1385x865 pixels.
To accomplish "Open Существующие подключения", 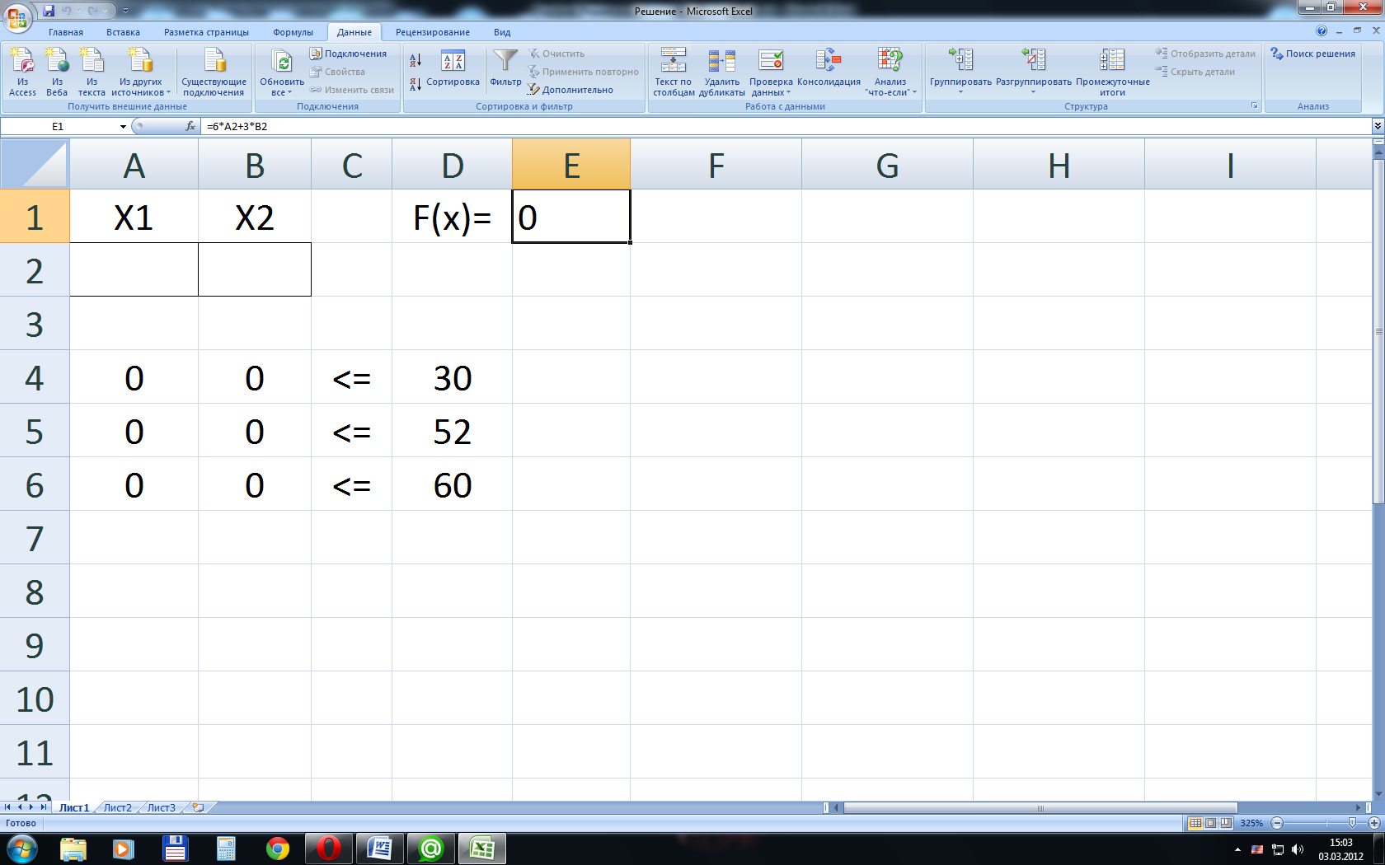I will 214,72.
